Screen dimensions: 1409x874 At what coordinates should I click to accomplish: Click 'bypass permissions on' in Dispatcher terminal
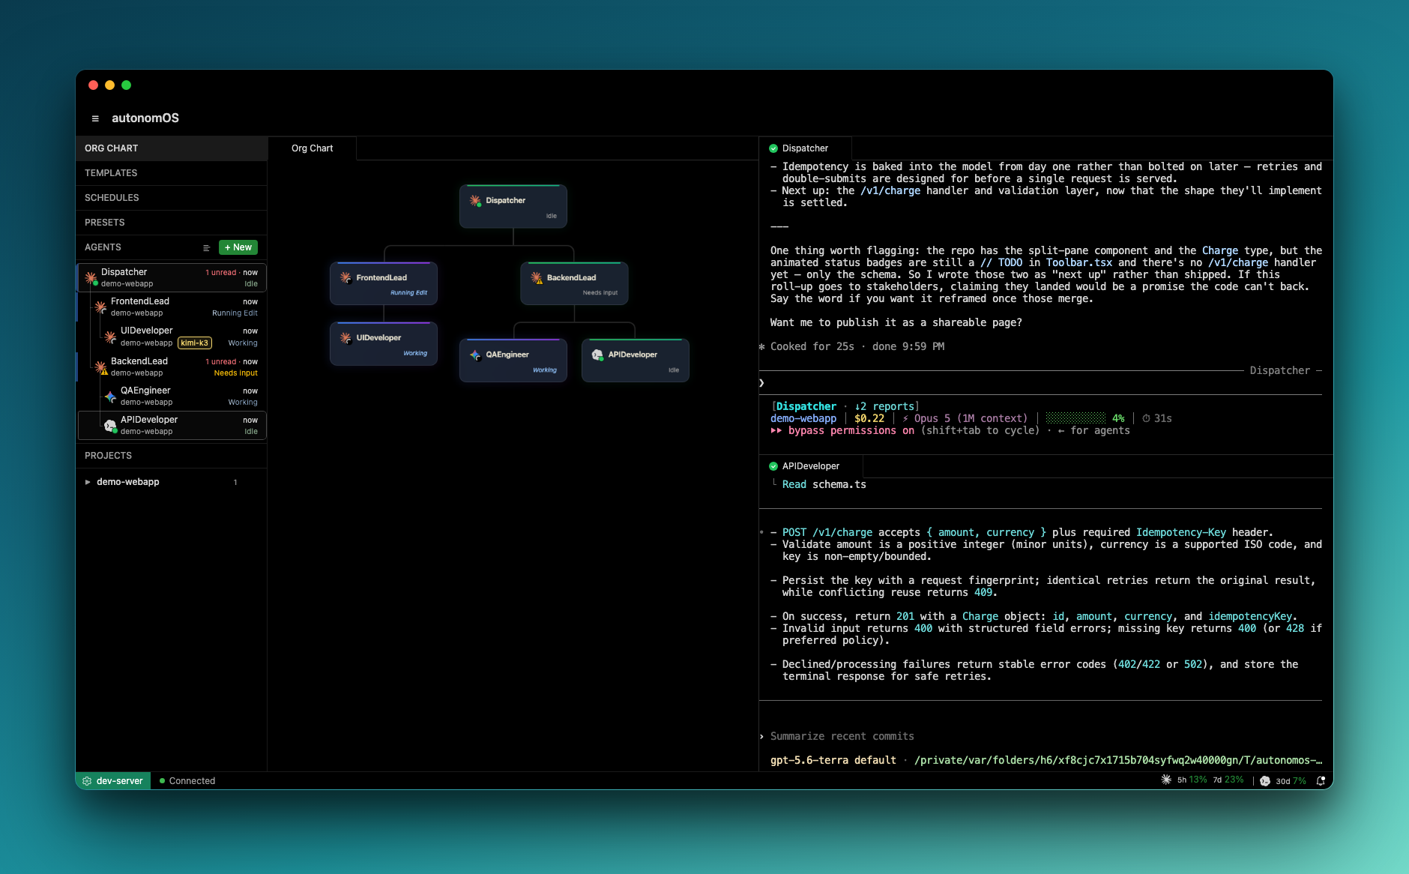851,431
